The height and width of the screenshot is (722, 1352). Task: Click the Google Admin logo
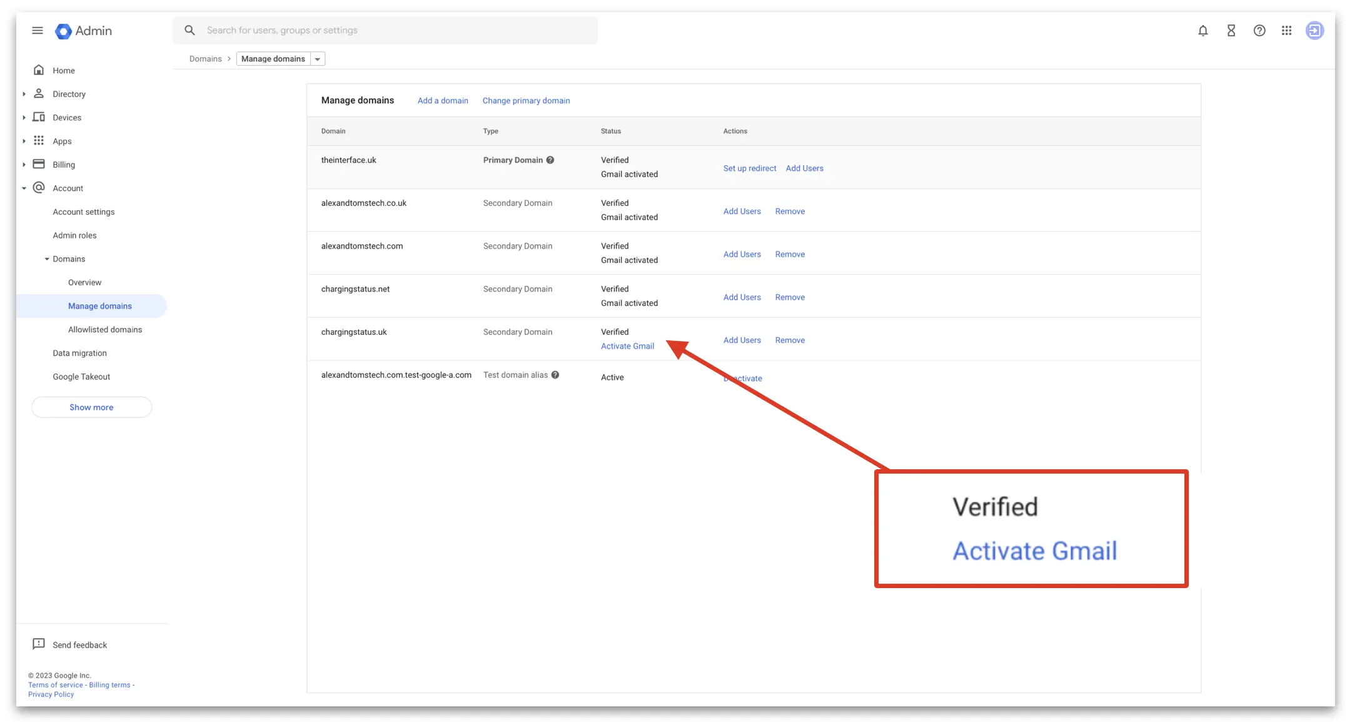coord(84,31)
